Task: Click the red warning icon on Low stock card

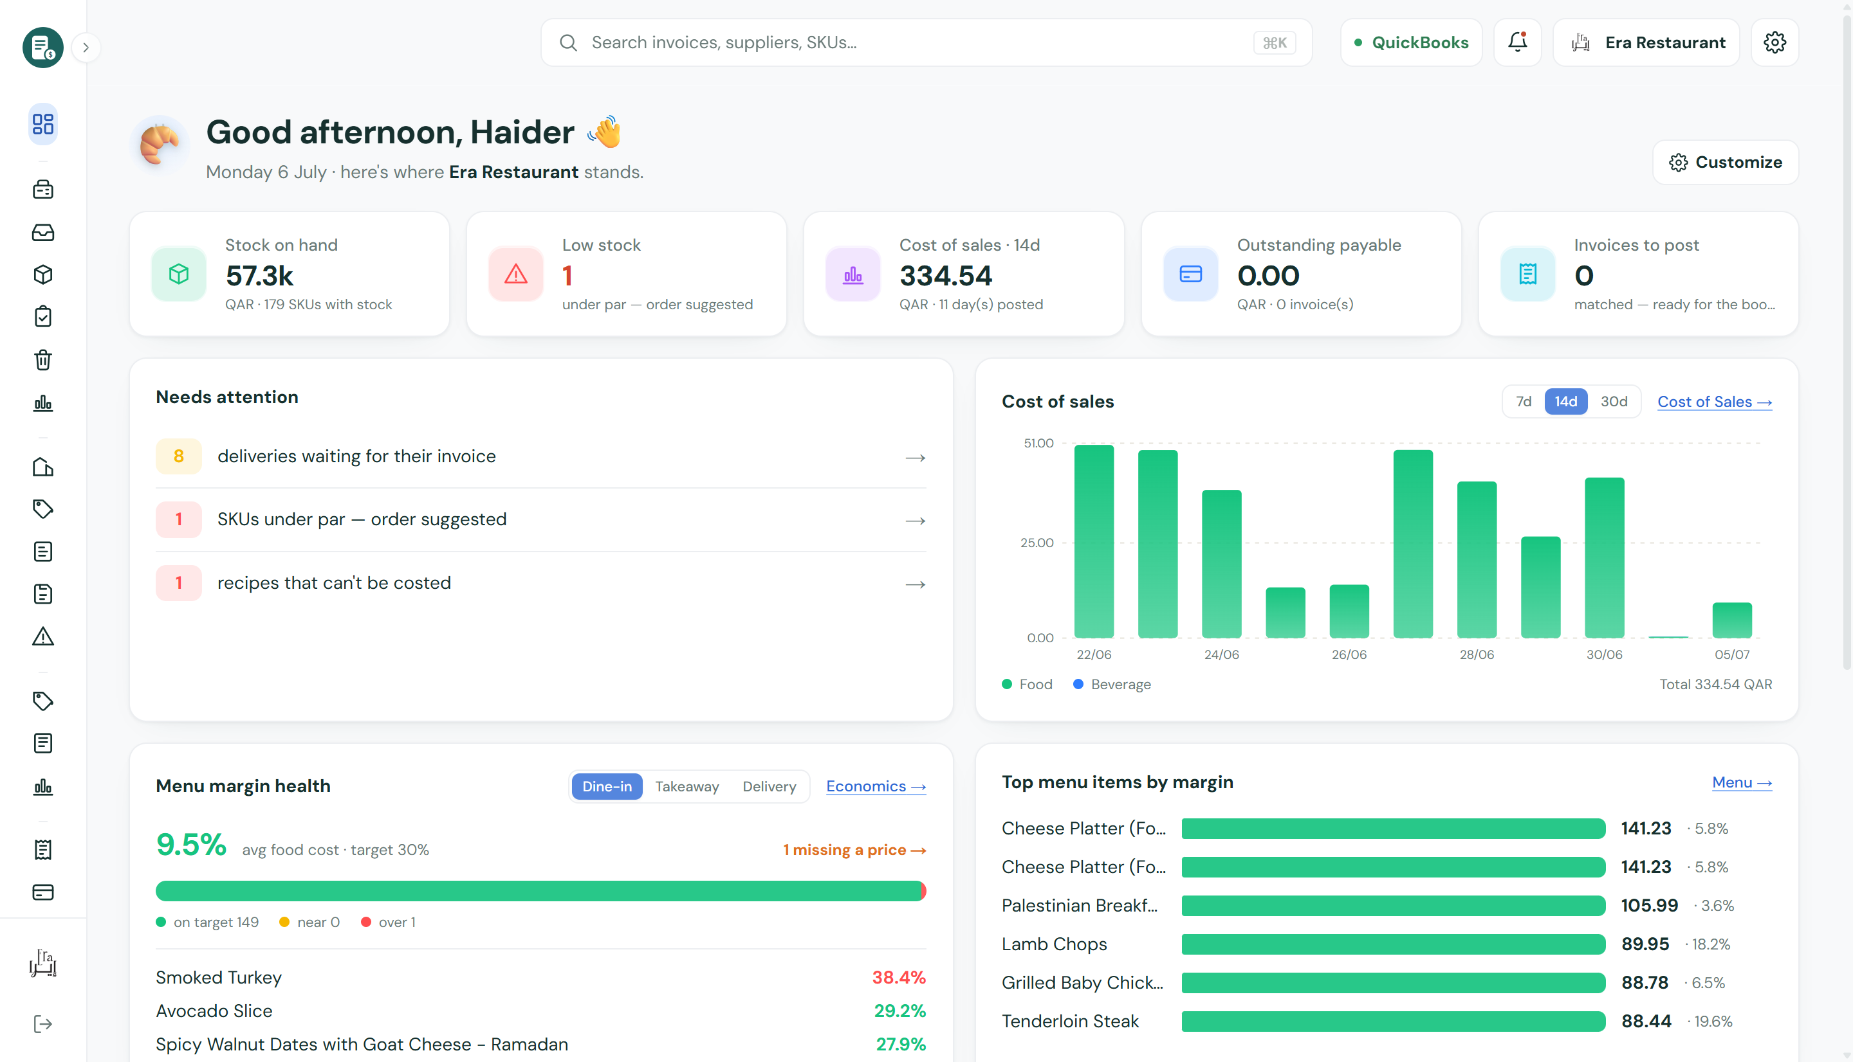Action: (516, 274)
